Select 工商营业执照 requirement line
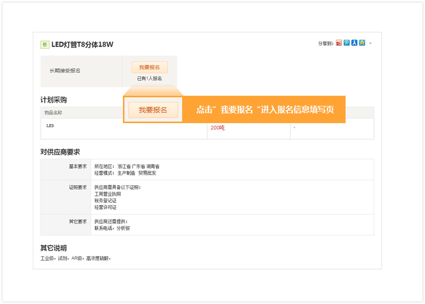The height and width of the screenshot is (304, 425). coord(108,194)
